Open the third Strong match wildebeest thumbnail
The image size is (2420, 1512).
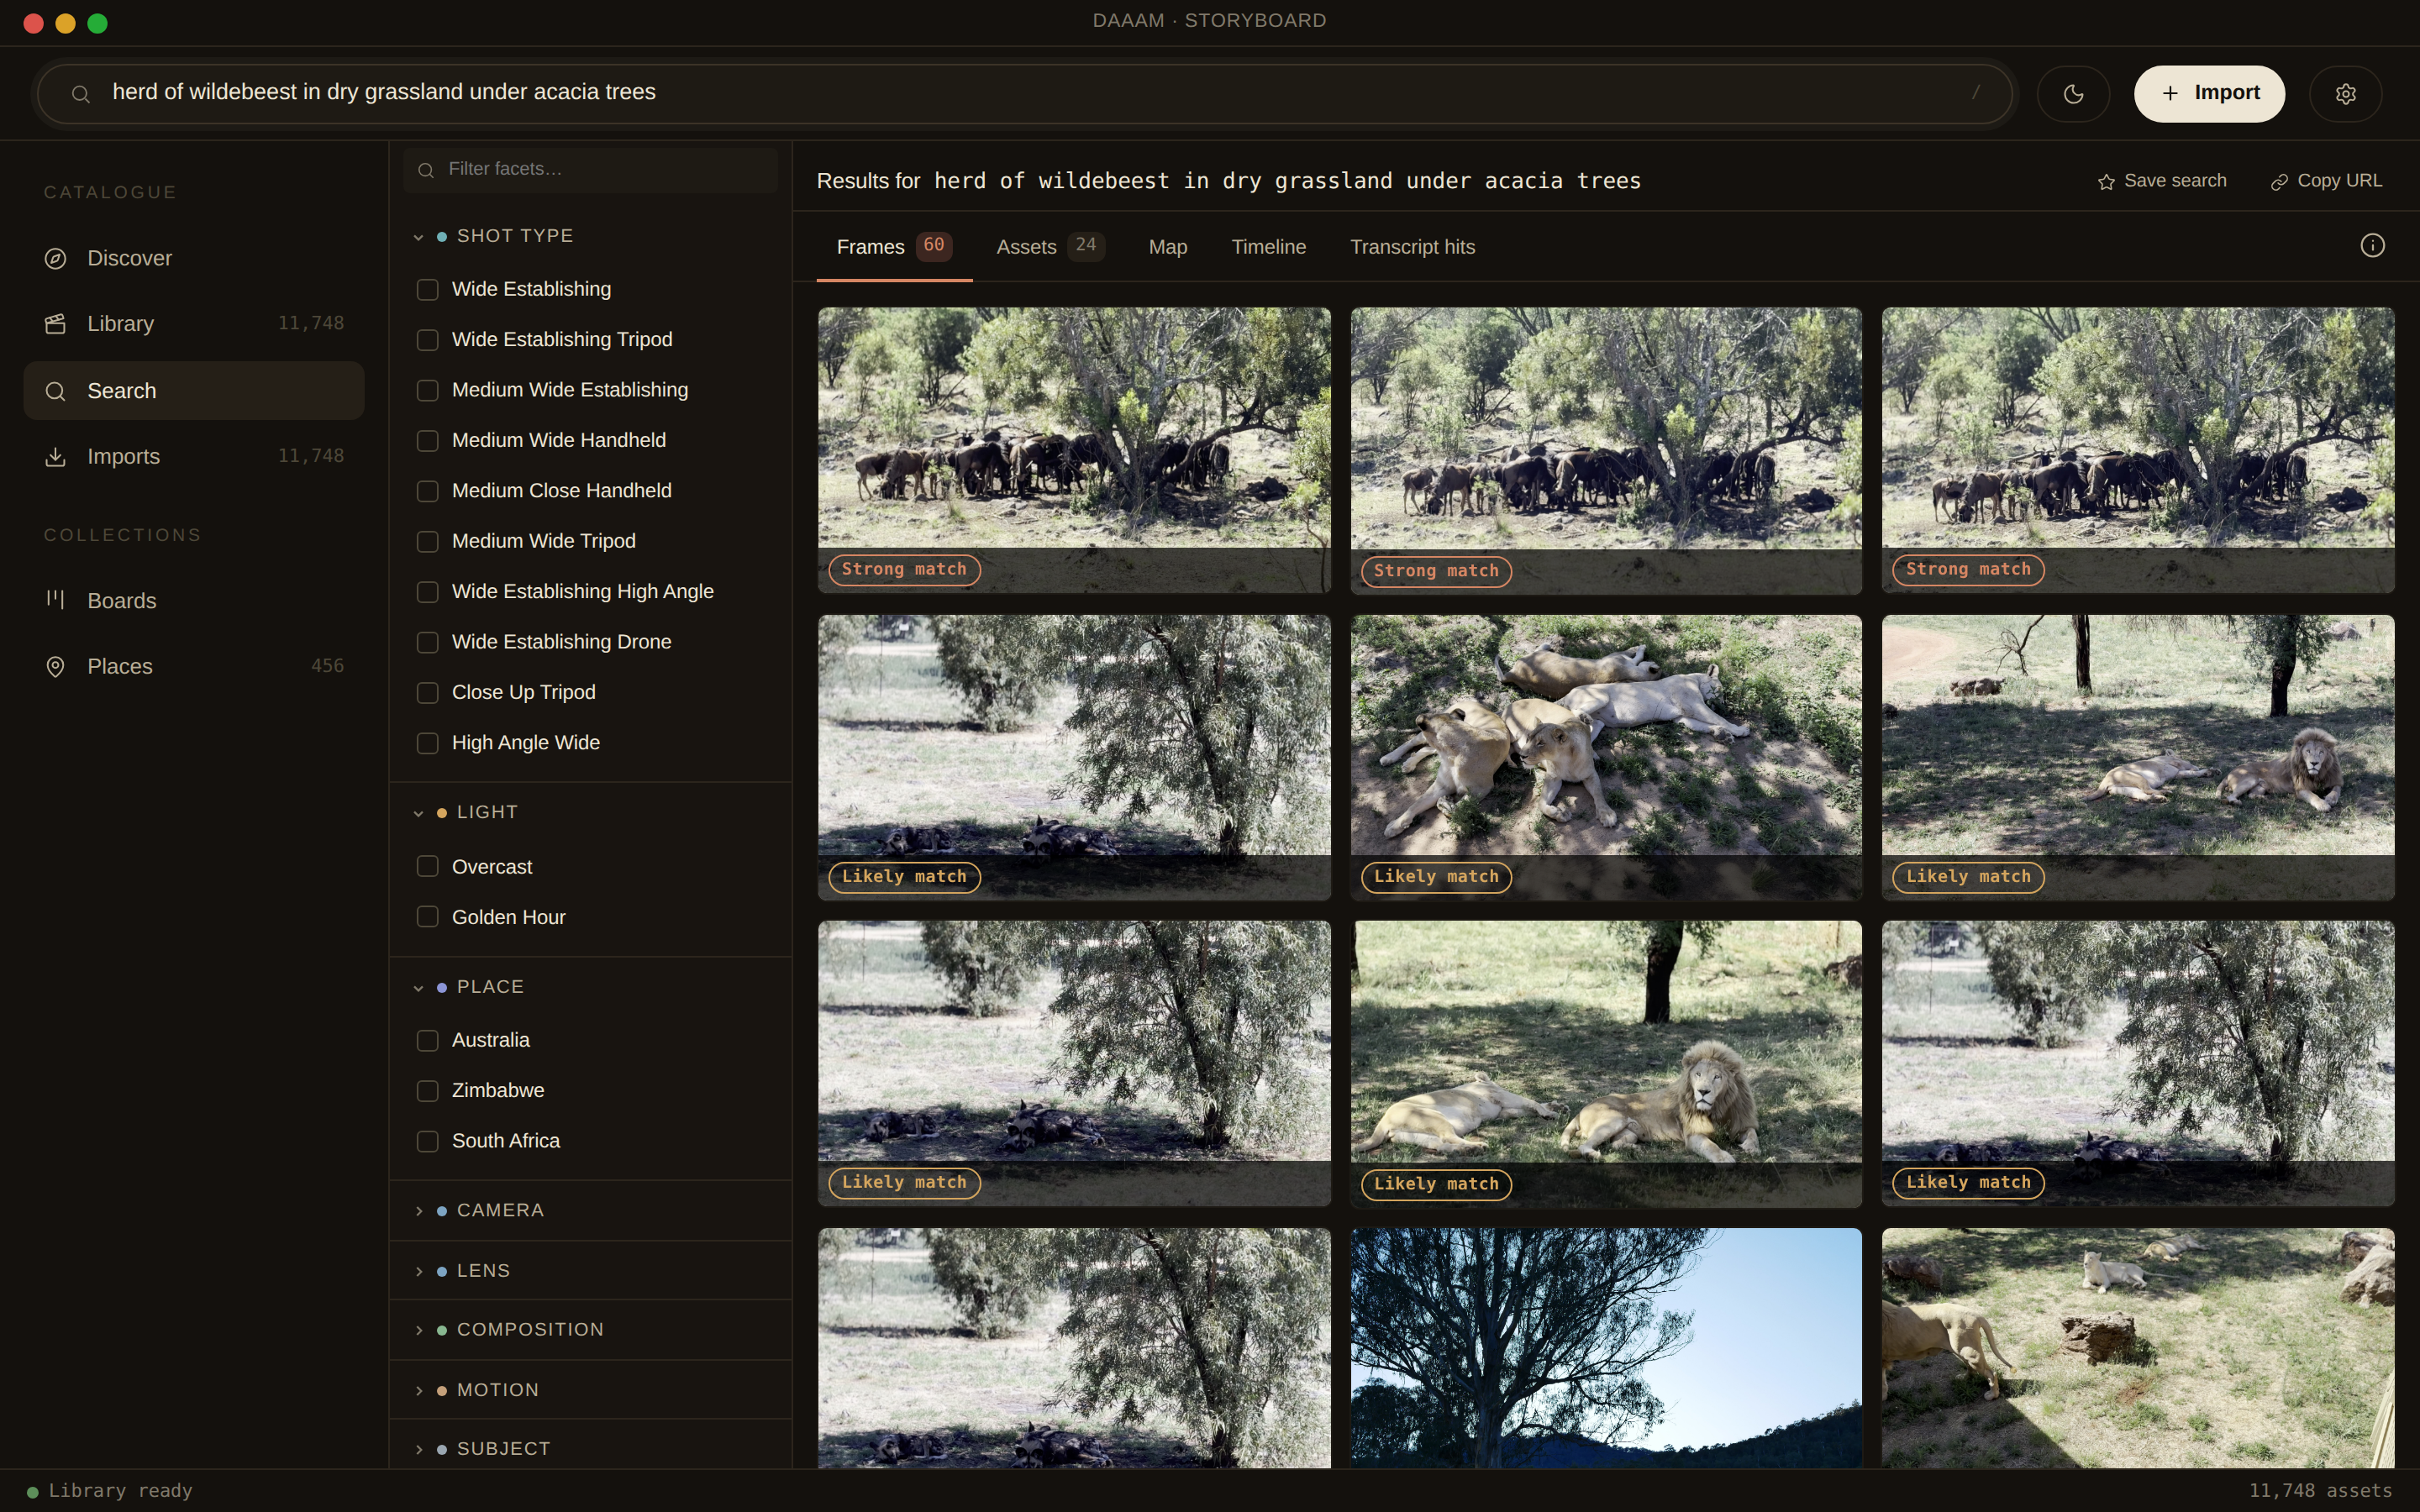(x=2138, y=450)
